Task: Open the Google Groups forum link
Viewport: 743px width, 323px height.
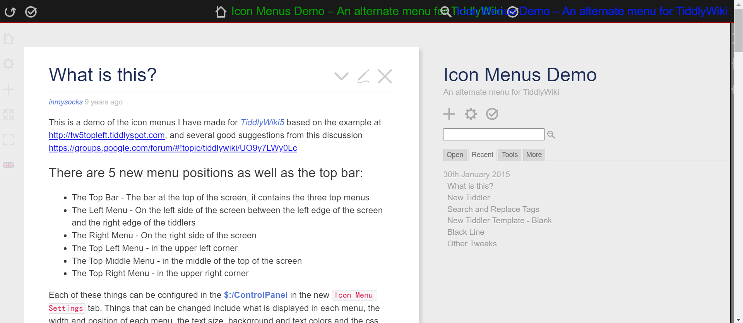Action: 173,148
